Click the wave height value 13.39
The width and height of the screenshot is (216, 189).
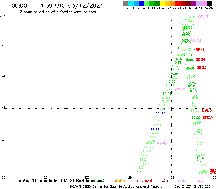tap(154, 133)
